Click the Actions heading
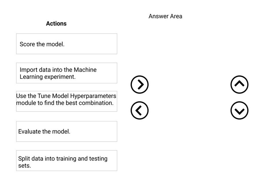 tap(56, 24)
